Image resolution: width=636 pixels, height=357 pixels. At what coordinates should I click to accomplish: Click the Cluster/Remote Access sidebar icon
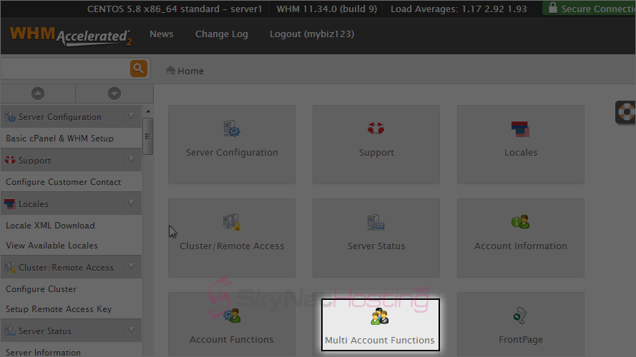pyautogui.click(x=10, y=267)
